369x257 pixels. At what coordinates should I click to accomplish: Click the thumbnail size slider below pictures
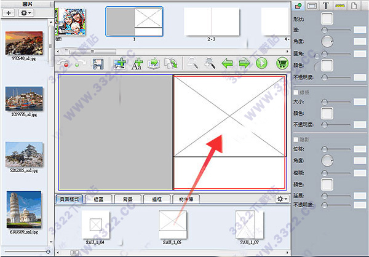click(x=27, y=251)
